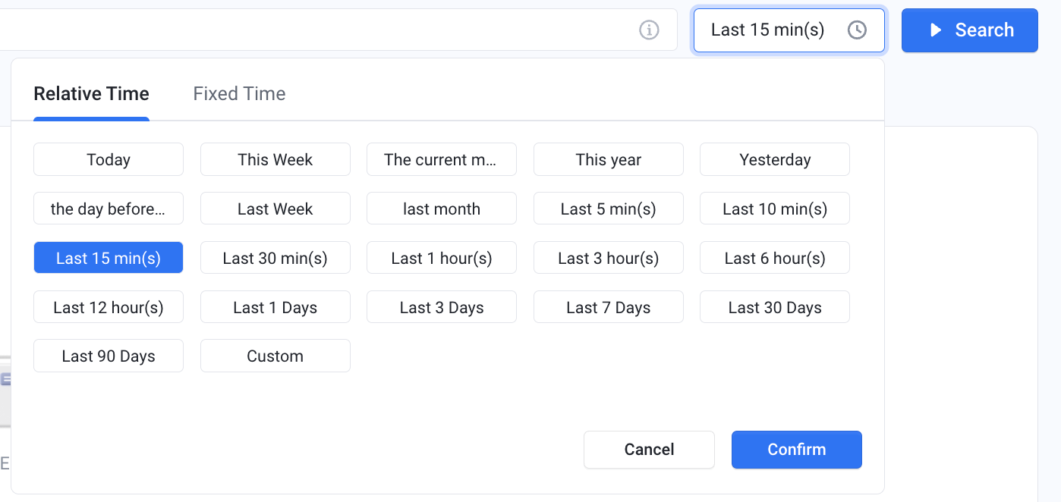Switch to the Fixed Time tab
The height and width of the screenshot is (502, 1061).
click(239, 94)
